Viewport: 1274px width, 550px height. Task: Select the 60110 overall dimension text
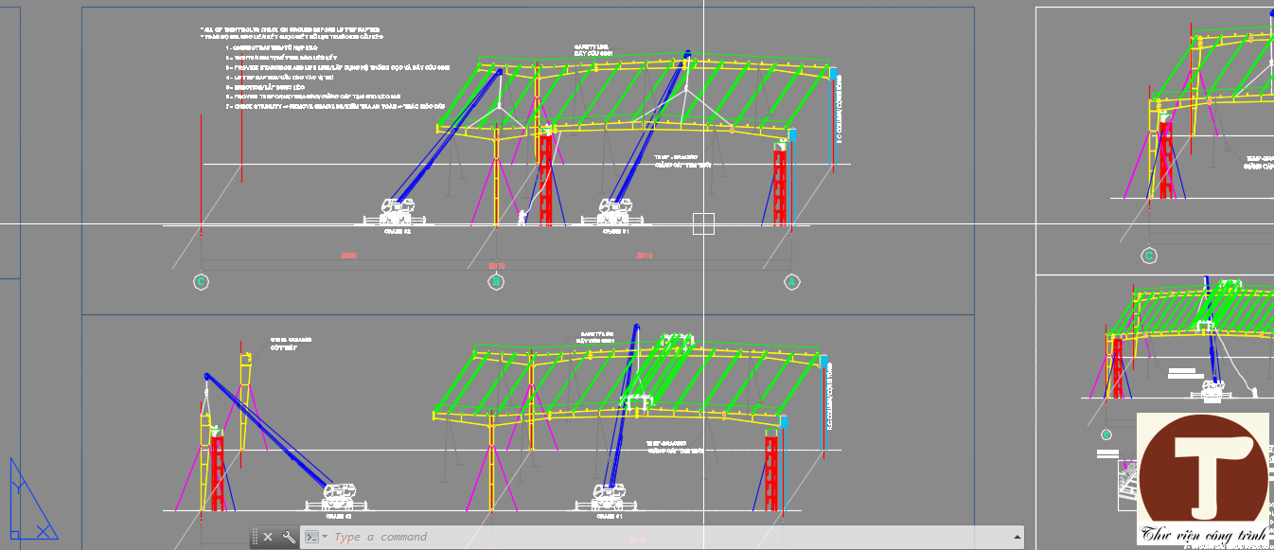tap(497, 266)
